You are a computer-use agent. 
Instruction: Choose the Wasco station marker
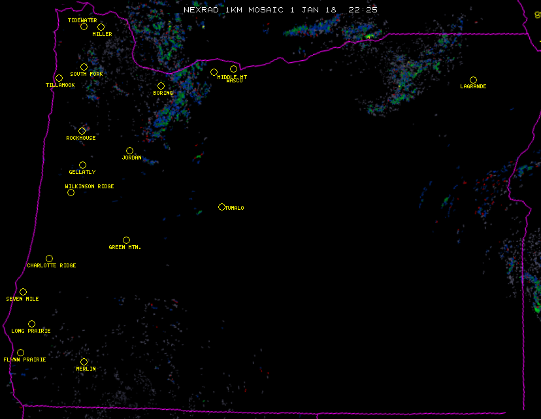(233, 69)
